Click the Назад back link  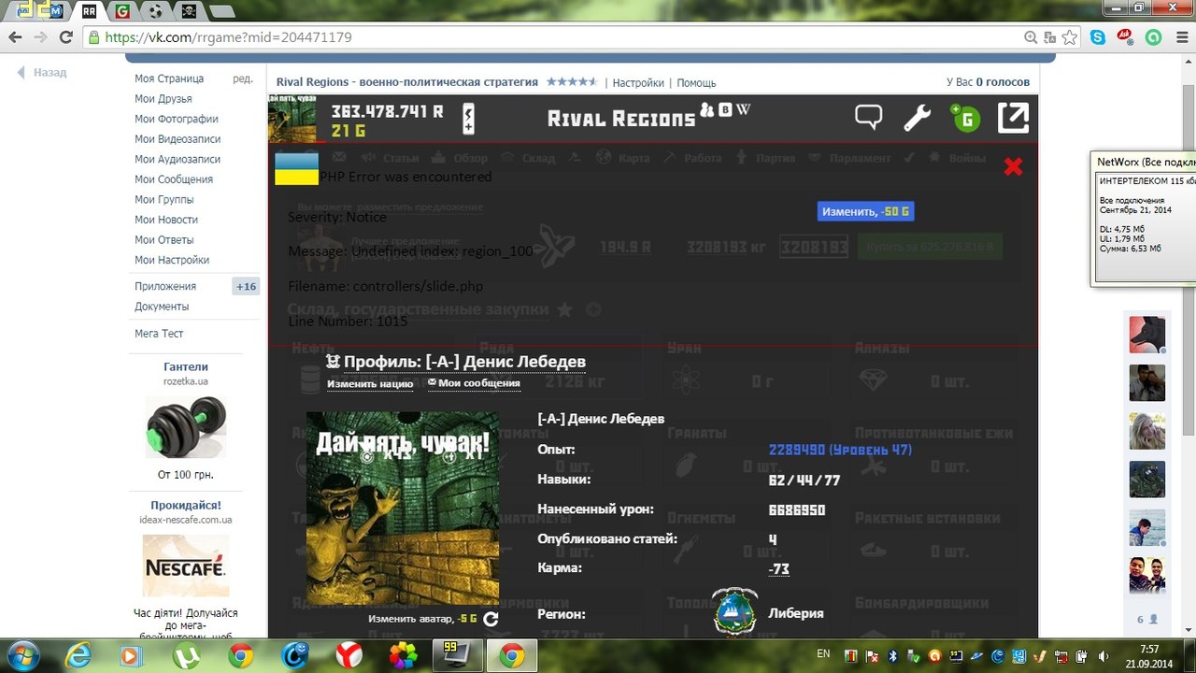click(x=42, y=72)
